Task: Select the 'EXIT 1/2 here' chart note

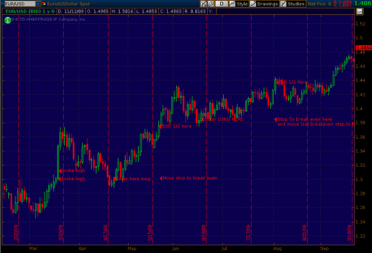Action: tap(177, 126)
